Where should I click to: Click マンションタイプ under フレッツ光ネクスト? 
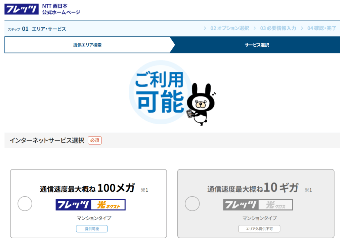(94, 218)
